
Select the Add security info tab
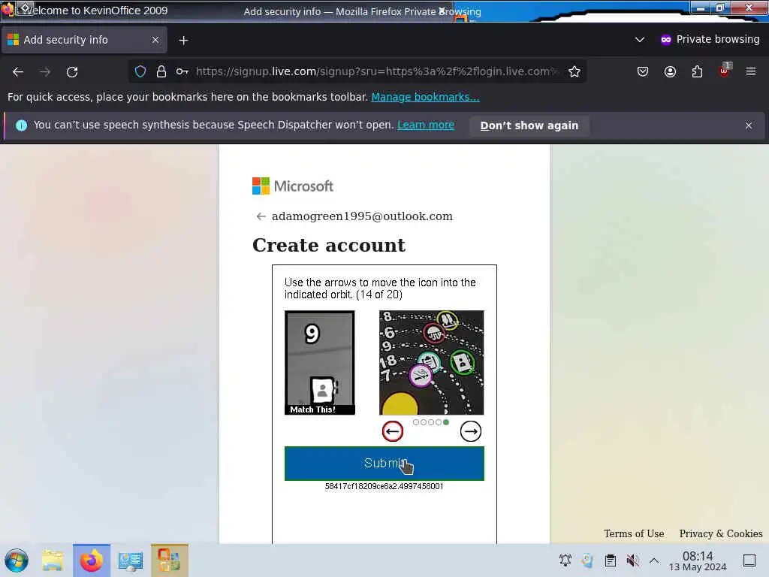pos(84,40)
